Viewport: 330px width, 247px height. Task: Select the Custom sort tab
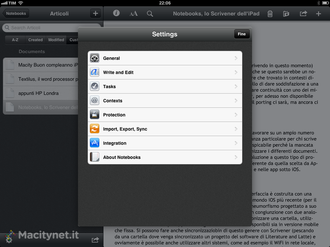[73, 40]
